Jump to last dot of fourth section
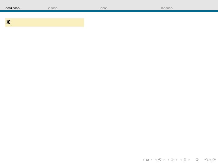The height and width of the screenshot is (163, 218). point(172,8)
